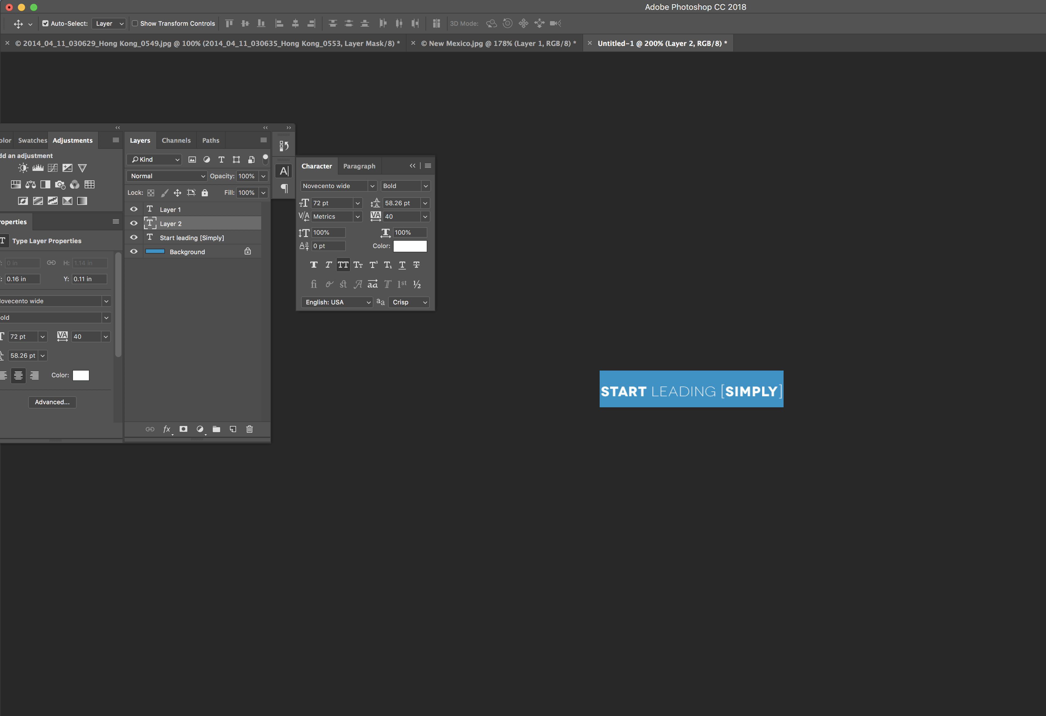Add a Gradient Map adjustment

[82, 201]
